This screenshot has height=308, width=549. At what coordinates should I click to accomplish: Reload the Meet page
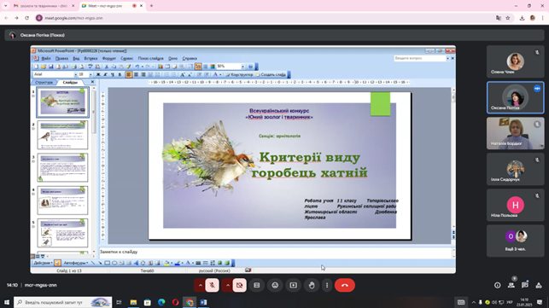click(27, 18)
